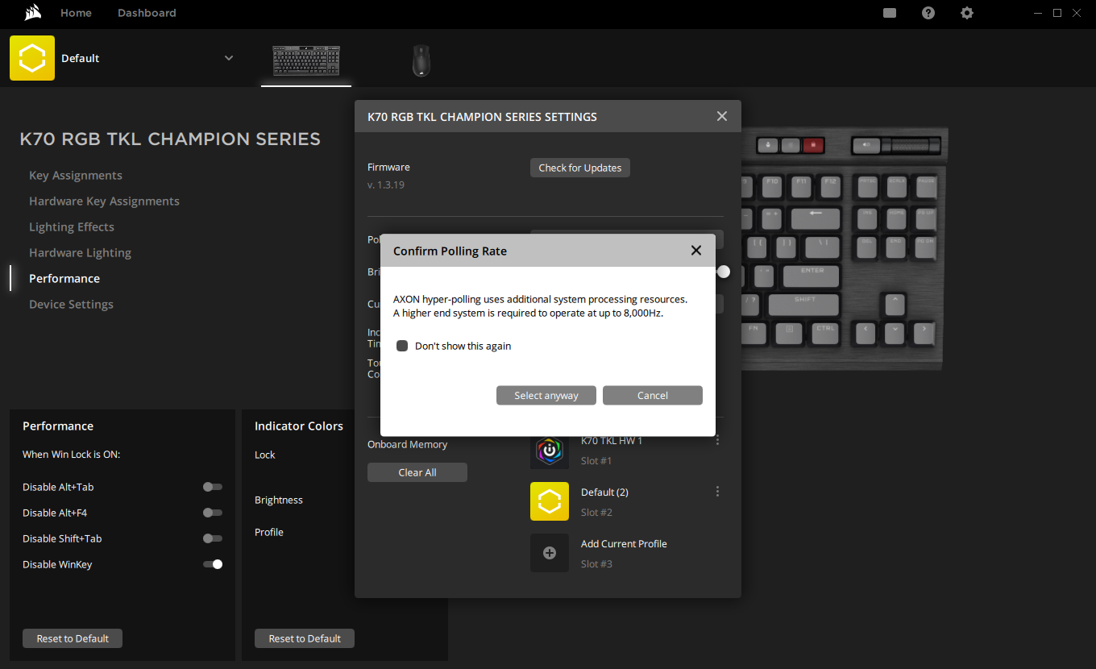Click the down arrow key on keyboard image
Screen dimensions: 1096x669
[x=895, y=333]
